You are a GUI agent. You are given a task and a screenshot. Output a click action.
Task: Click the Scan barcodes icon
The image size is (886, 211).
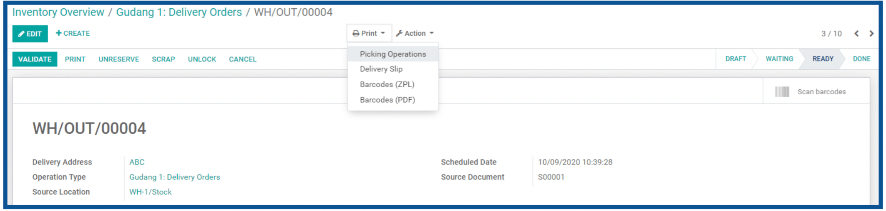coord(782,92)
